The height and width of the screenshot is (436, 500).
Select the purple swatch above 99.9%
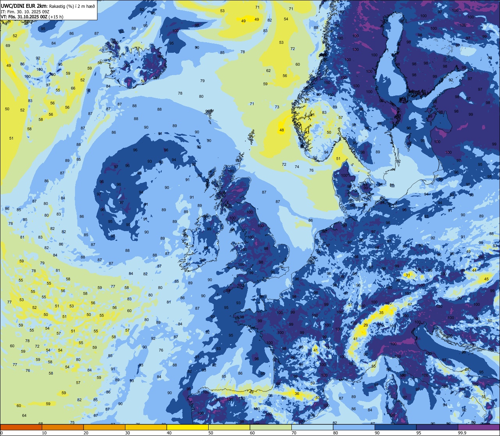tap(479, 427)
